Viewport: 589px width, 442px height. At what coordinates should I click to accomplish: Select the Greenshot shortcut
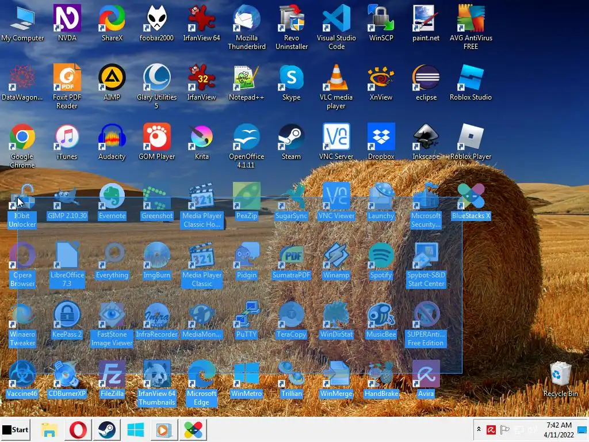[156, 201]
